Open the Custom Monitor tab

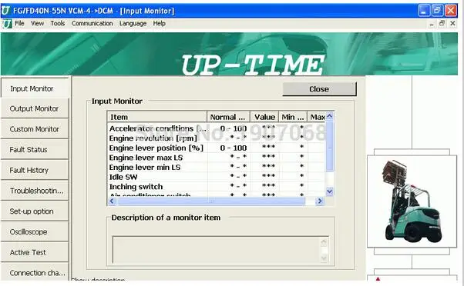pyautogui.click(x=35, y=129)
